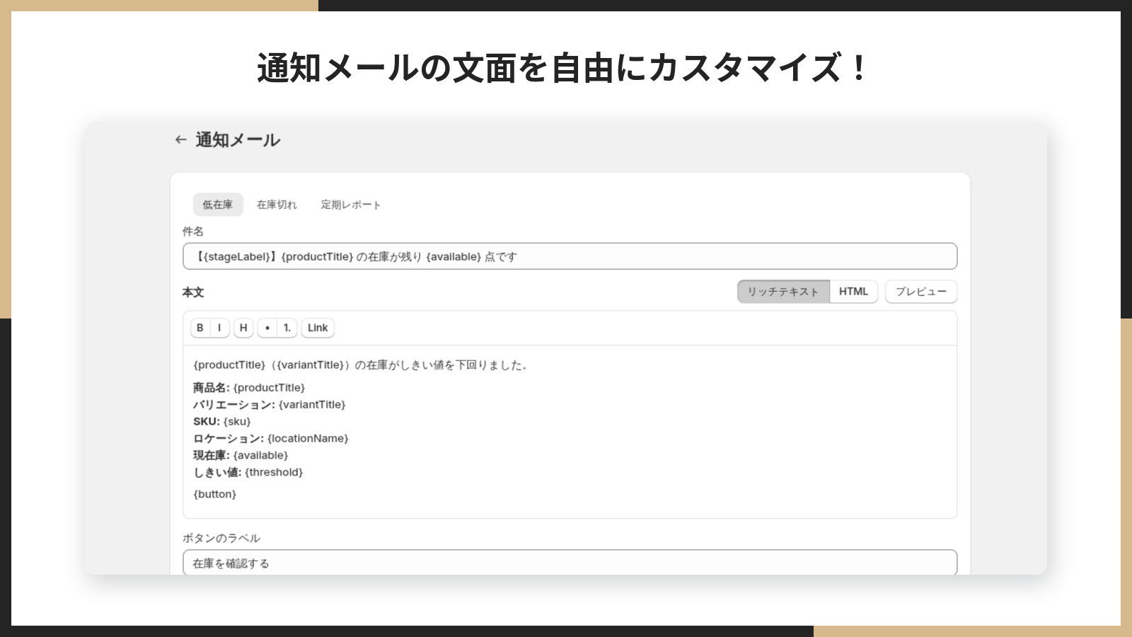The image size is (1132, 637).
Task: Switch editor to リッチテキスト mode
Action: pyautogui.click(x=783, y=292)
